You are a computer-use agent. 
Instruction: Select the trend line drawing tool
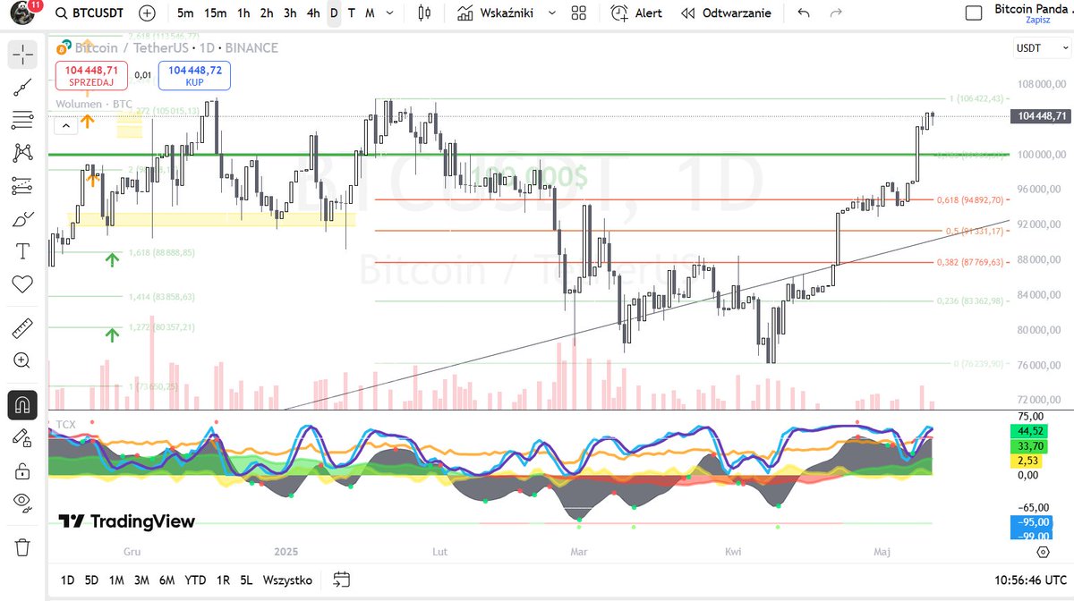click(22, 87)
